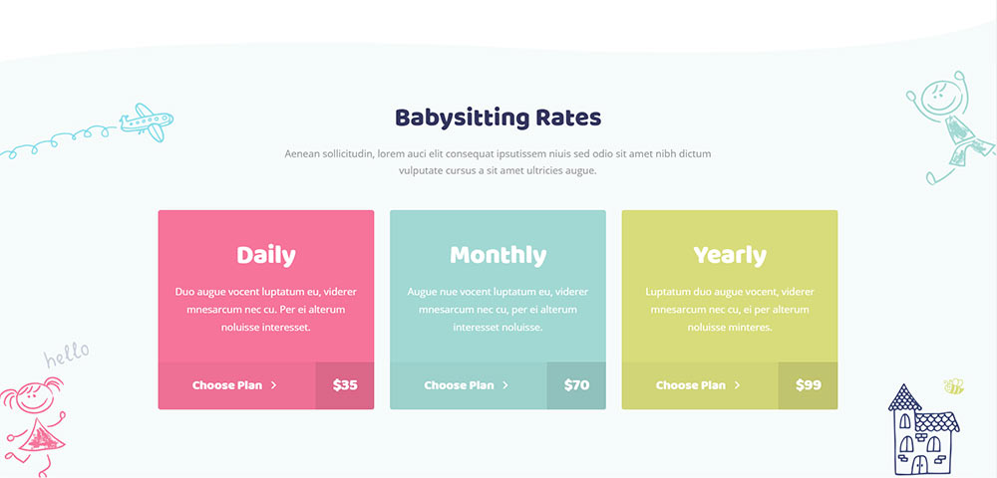Viewport: 997px width, 478px height.
Task: Click the small yellow bee doodle
Action: [x=954, y=386]
